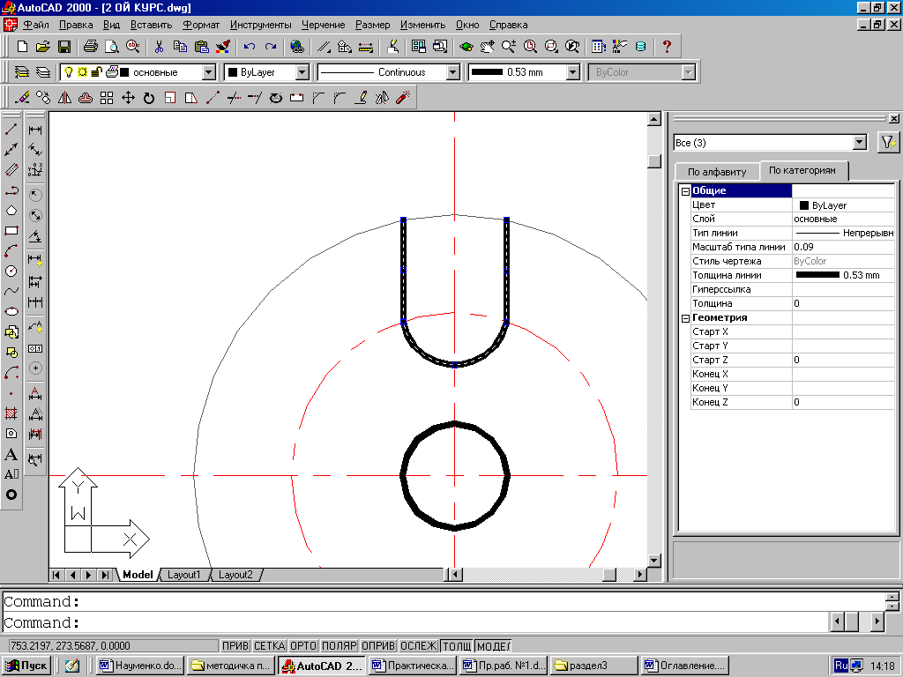Open the Вставить menu
The width and height of the screenshot is (903, 677).
tap(151, 25)
